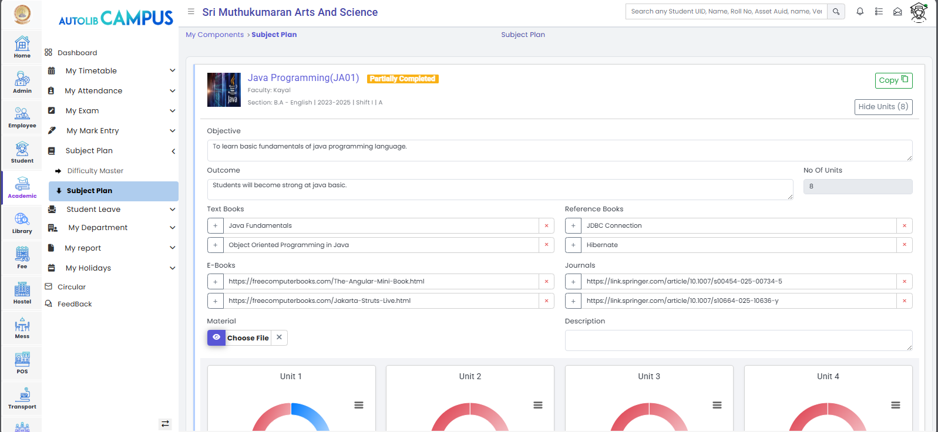Open the Fee module icon
This screenshot has width=938, height=432.
22,257
